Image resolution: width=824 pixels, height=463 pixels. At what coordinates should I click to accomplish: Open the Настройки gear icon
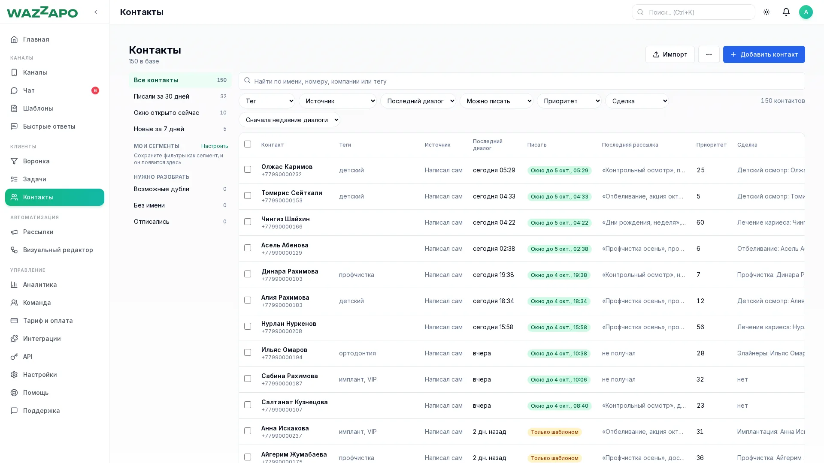point(14,375)
